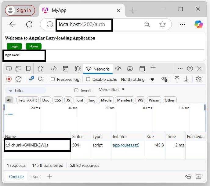This screenshot has width=210, height=186.
Task: Click the record network log button
Action: [9, 79]
